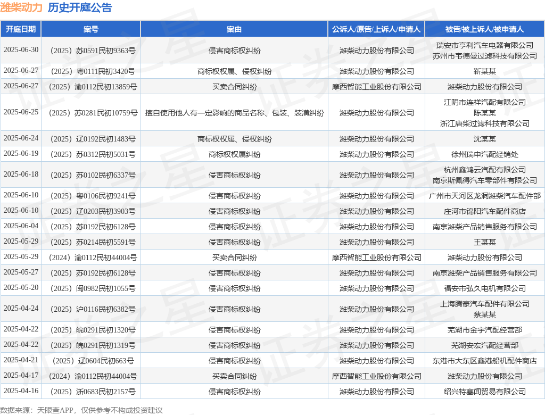Click defendant 福安市弘久电机有限公司

click(x=484, y=288)
